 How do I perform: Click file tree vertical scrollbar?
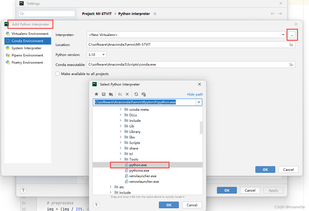pos(201,127)
